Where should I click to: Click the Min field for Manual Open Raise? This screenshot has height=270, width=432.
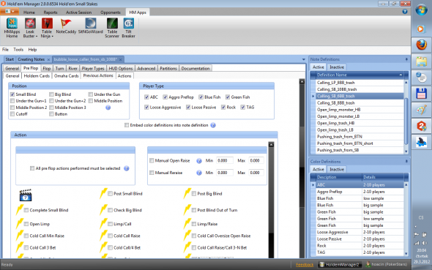[225, 161]
